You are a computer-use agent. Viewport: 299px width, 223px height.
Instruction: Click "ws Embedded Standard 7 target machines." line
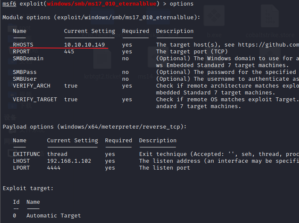pyautogui.click(x=222, y=65)
